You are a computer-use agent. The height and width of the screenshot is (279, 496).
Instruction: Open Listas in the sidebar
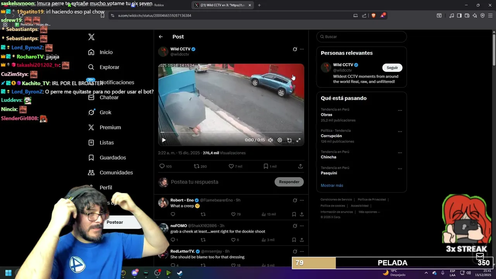point(101,143)
